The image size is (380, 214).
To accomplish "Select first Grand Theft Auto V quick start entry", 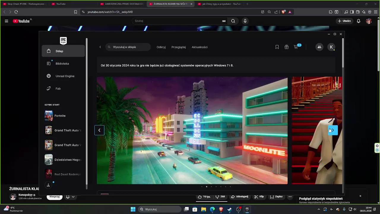I will coord(63,130).
